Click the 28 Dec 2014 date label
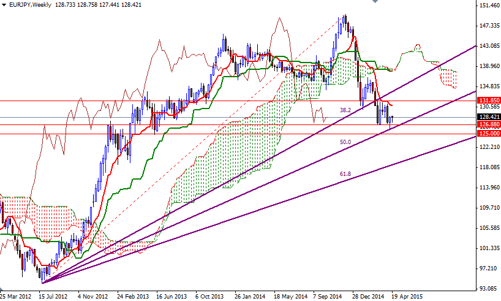Viewport: 501px width, 301px height. click(x=369, y=297)
